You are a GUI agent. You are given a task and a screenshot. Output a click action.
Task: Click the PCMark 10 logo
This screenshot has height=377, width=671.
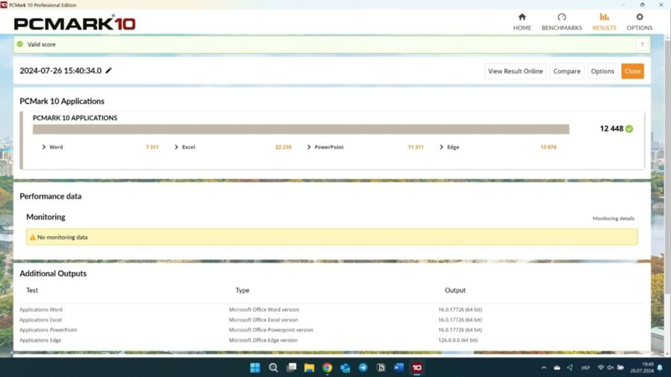click(x=74, y=23)
